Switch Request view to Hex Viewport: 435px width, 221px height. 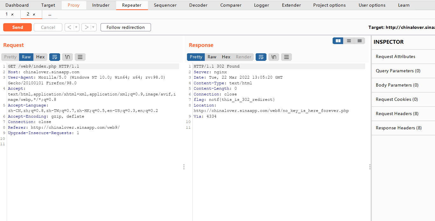[x=40, y=57]
